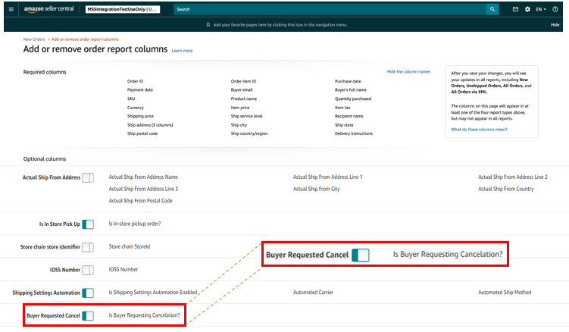The height and width of the screenshot is (332, 569).
Task: Toggle the Actual Ship From Address switch
Action: tap(88, 177)
